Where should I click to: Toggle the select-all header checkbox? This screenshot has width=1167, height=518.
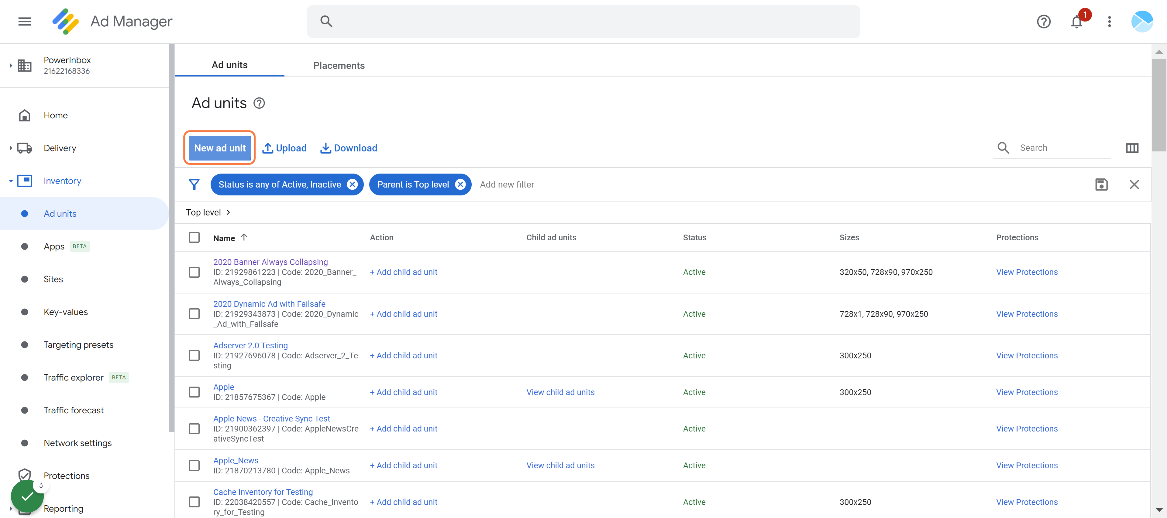coord(194,238)
